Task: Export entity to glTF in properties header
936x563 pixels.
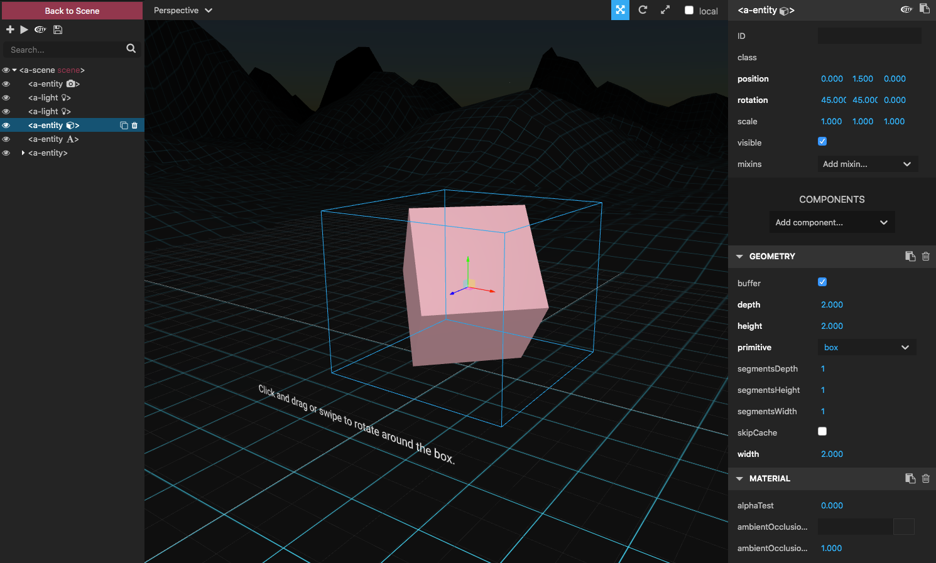Action: click(x=906, y=9)
